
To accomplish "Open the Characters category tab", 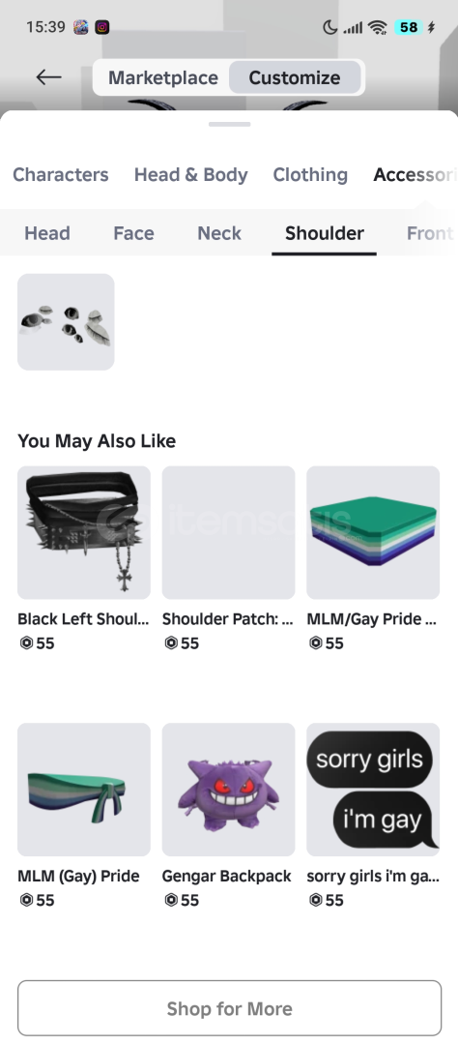I will pos(61,174).
